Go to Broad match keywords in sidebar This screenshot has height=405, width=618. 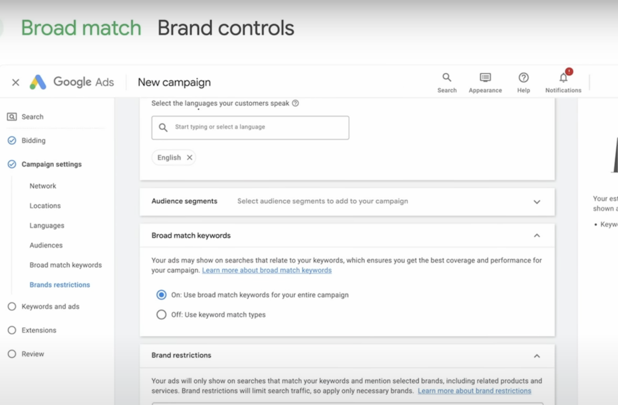coord(65,264)
